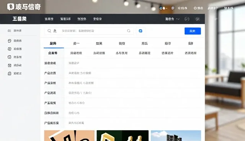Click the magnifier icon inside the search box

click(x=49, y=31)
